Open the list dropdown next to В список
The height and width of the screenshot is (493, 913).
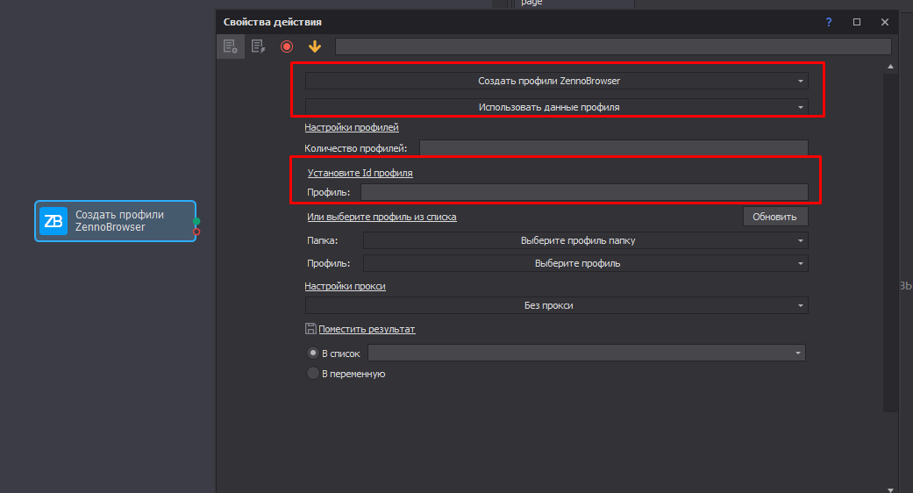(x=587, y=353)
